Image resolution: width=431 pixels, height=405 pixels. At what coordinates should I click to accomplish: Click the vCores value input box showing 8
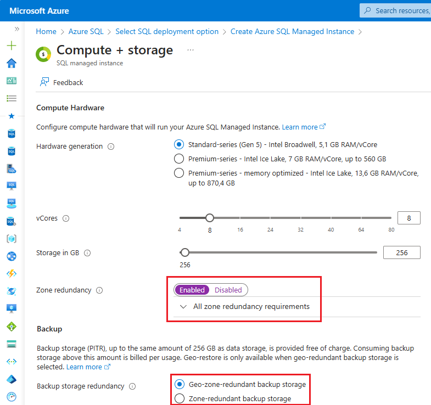coord(408,218)
